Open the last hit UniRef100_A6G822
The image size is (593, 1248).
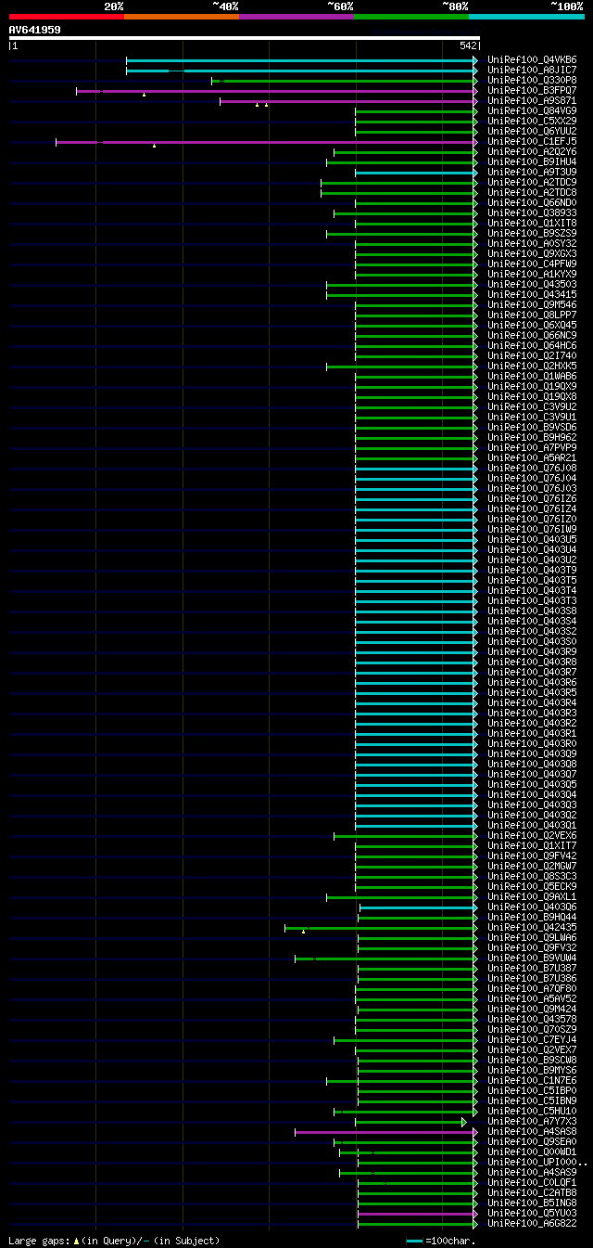[532, 1224]
